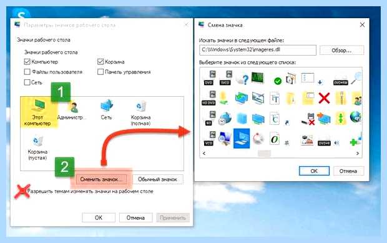This screenshot has height=243, width=387.
Task: Select the drive with red X icon
Action: tap(308, 119)
